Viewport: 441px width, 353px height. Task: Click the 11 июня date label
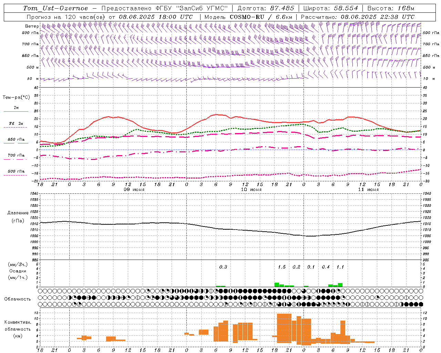[368, 190]
